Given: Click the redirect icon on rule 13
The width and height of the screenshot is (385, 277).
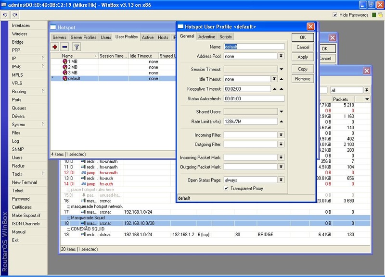Looking at the screenshot, I should [83, 178].
